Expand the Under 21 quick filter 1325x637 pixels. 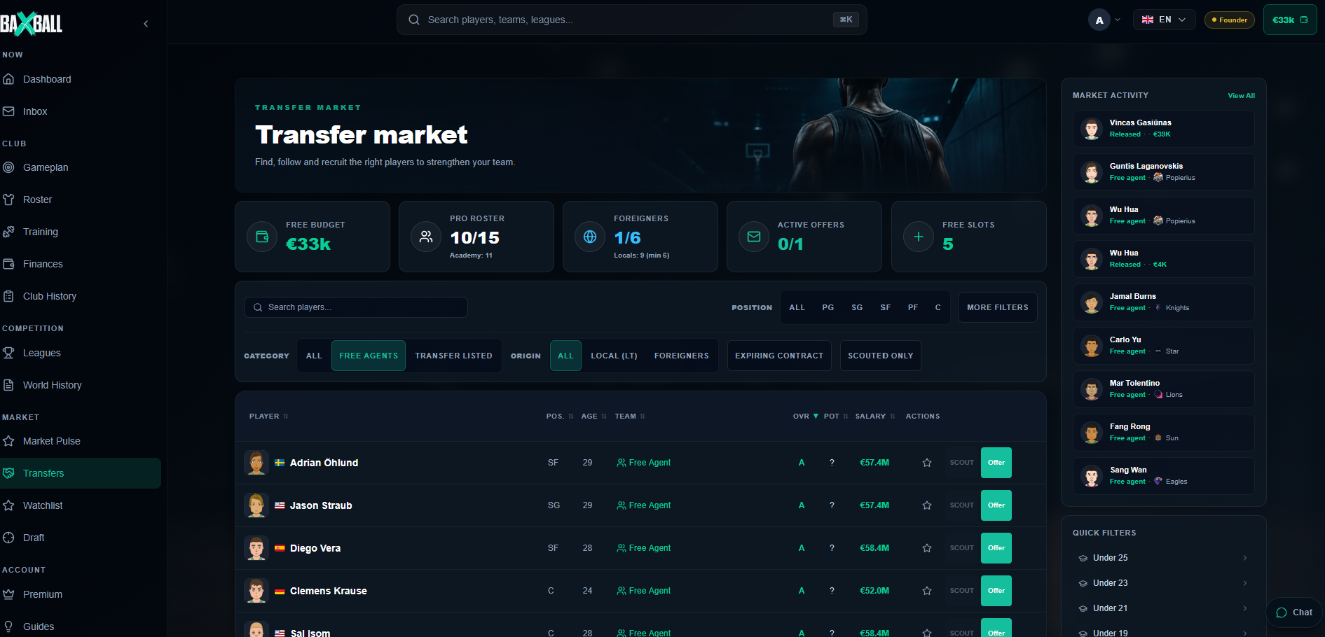coord(1163,608)
